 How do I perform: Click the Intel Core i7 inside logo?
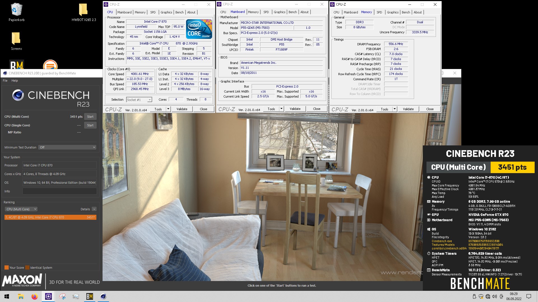(199, 29)
